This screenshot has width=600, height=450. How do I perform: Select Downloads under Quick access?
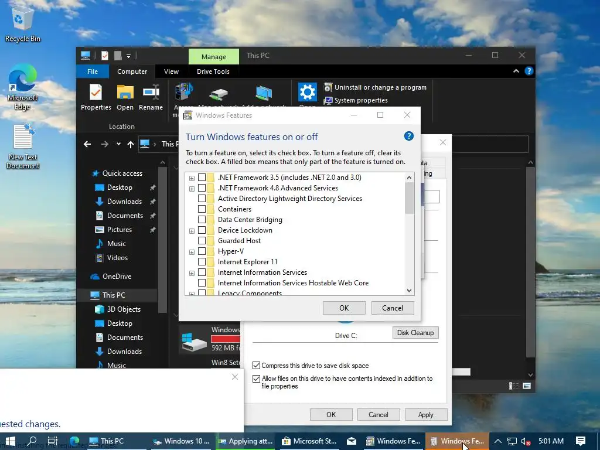click(x=118, y=202)
